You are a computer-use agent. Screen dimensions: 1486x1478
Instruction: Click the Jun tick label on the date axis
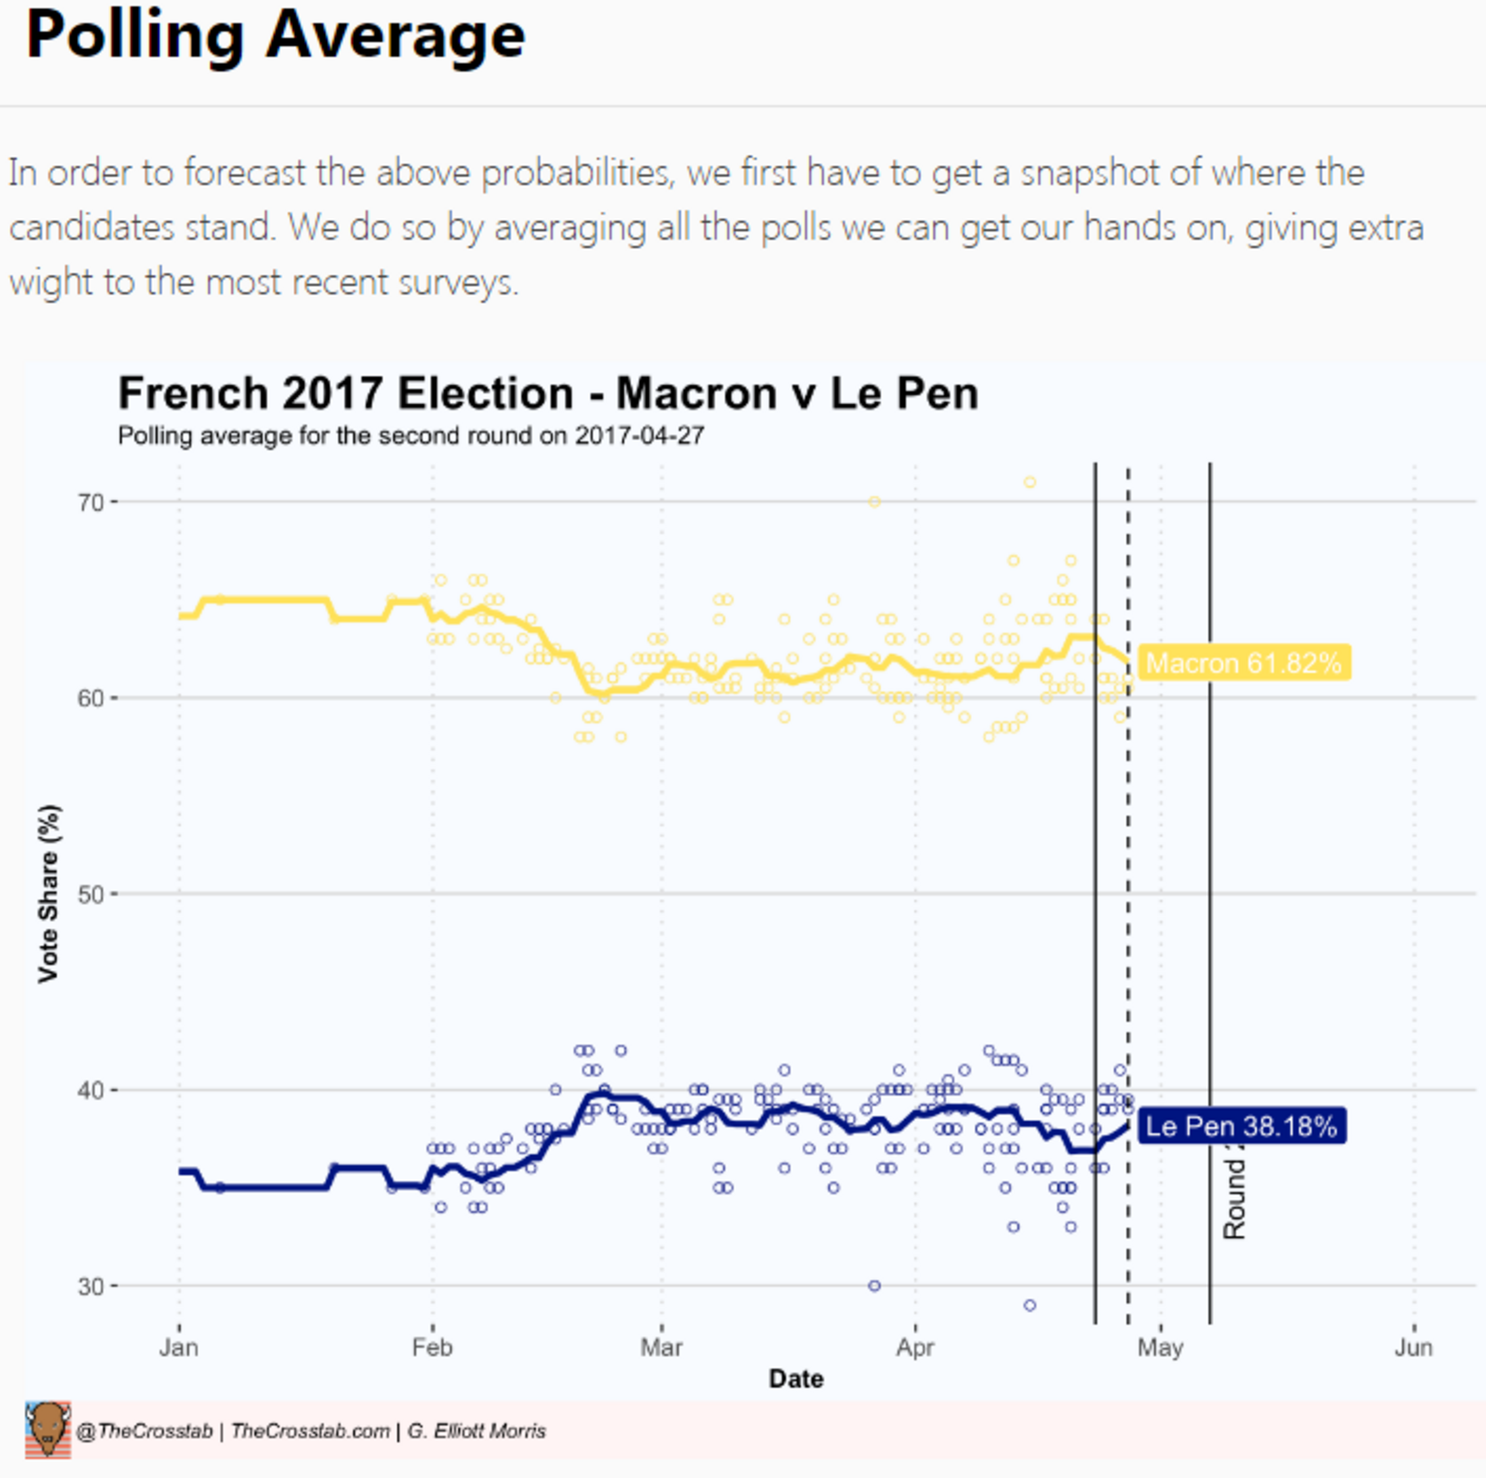point(1414,1347)
